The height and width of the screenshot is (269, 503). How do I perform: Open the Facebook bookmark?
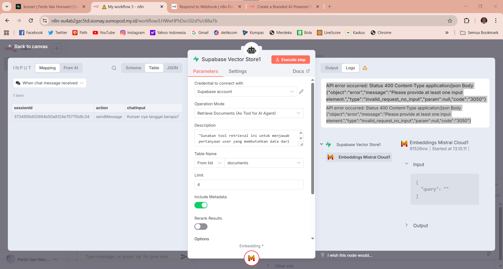(x=31, y=33)
